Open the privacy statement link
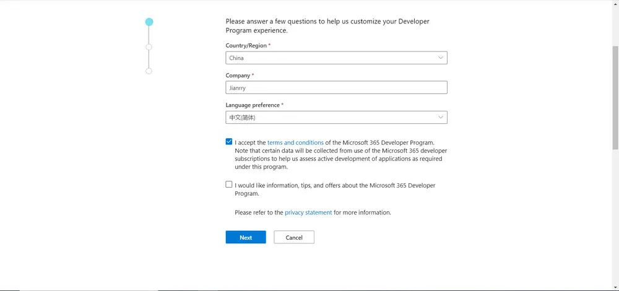The width and height of the screenshot is (619, 291). point(308,212)
